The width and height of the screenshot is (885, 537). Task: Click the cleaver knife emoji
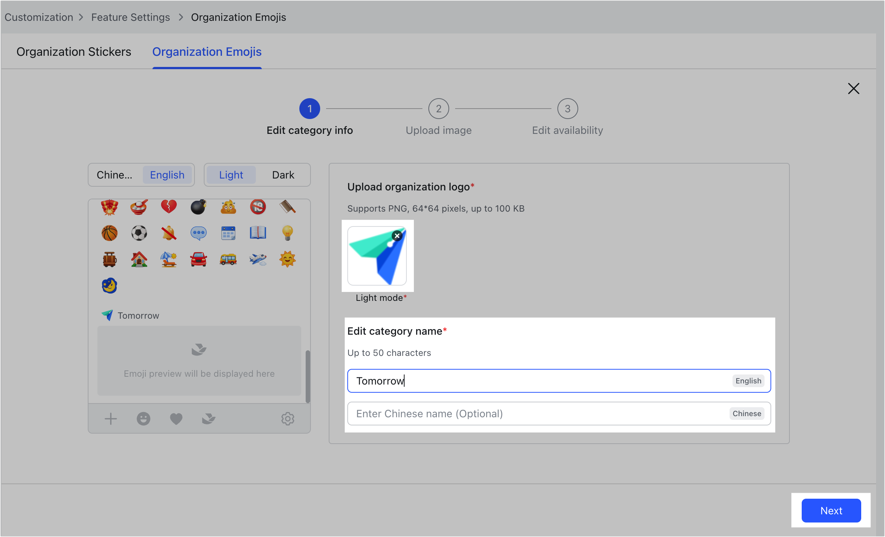click(287, 207)
